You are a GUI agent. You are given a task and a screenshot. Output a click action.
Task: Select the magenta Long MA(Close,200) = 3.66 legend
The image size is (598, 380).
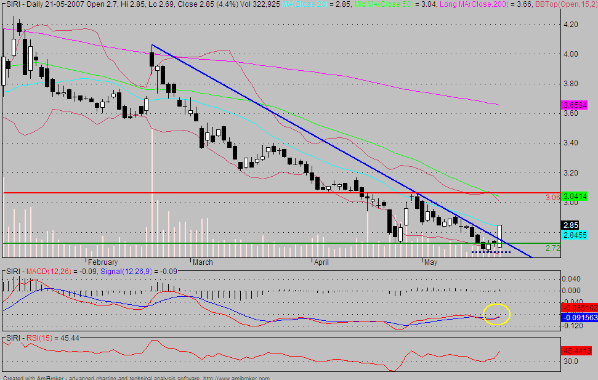[x=486, y=4]
